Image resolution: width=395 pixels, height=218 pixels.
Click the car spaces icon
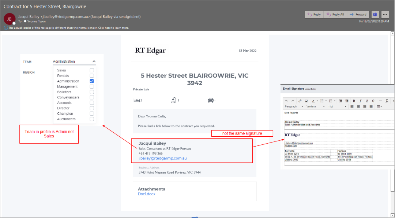tap(211, 101)
